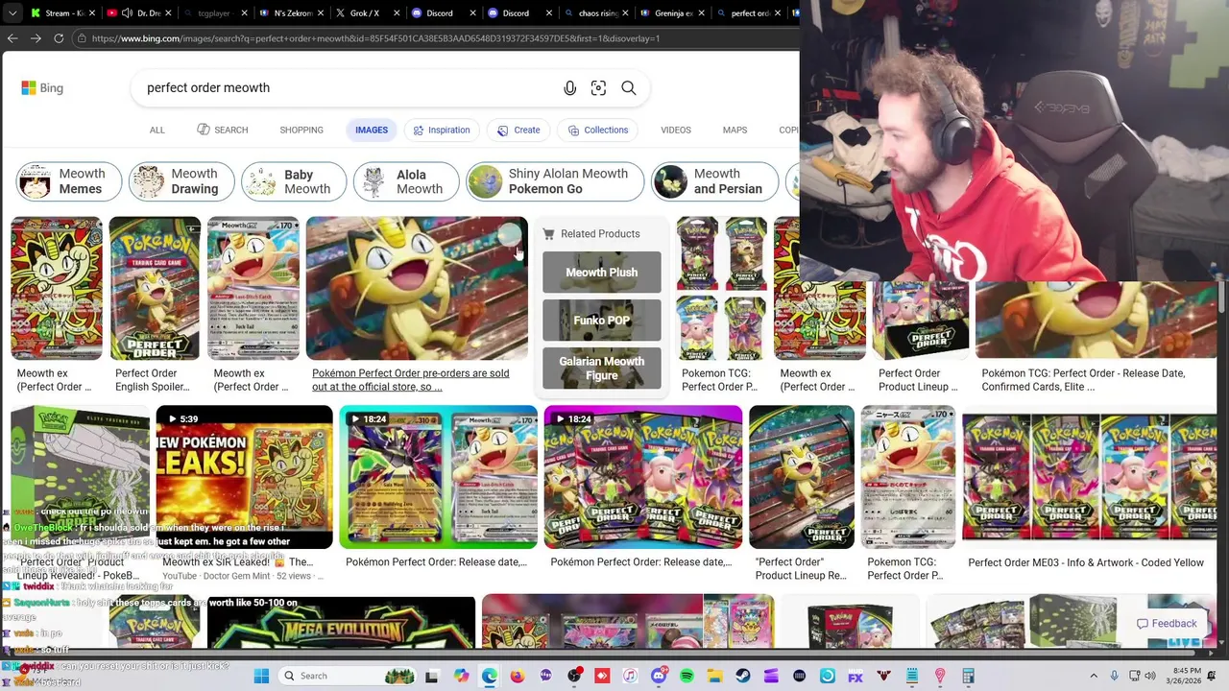1229x691 pixels.
Task: Click Meowth and Persian suggestion chip
Action: click(x=714, y=181)
